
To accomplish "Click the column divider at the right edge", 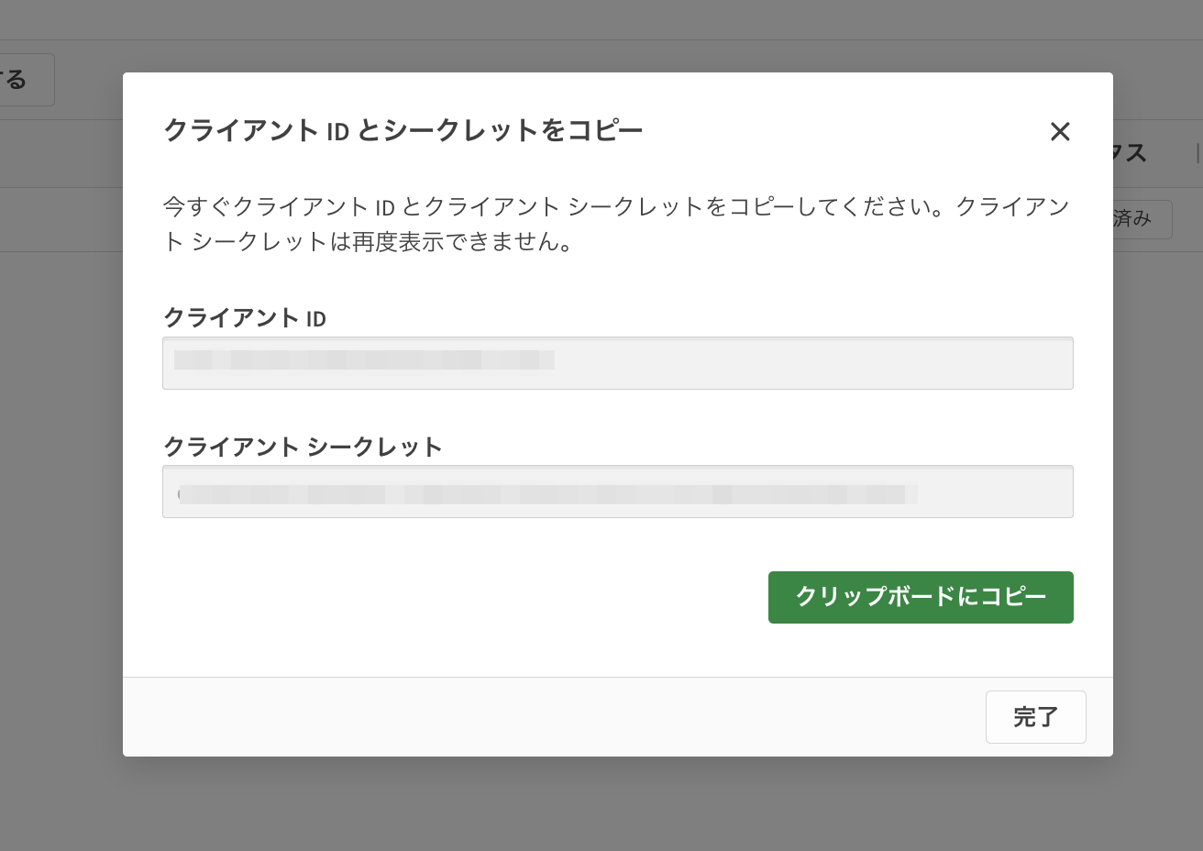I will pyautogui.click(x=1197, y=153).
